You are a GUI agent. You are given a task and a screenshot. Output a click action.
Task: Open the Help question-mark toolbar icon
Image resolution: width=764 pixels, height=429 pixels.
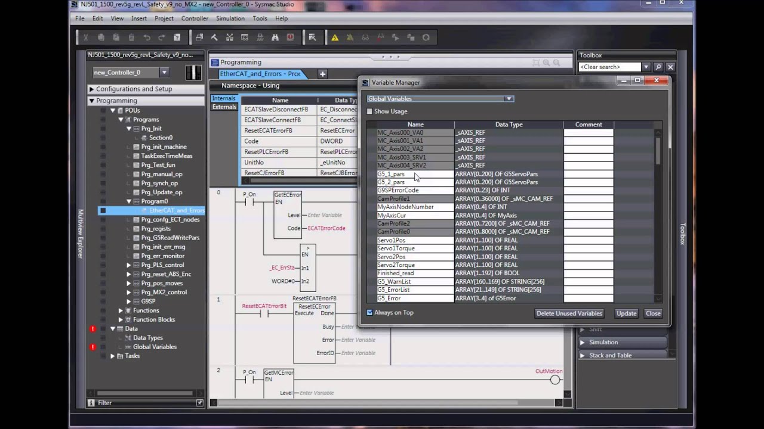click(x=177, y=38)
